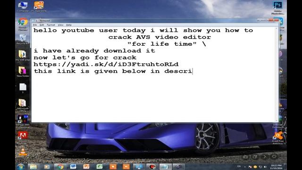Click the first orange taskbar app icon
Screen dimensions: 302x170
coord(113,167)
